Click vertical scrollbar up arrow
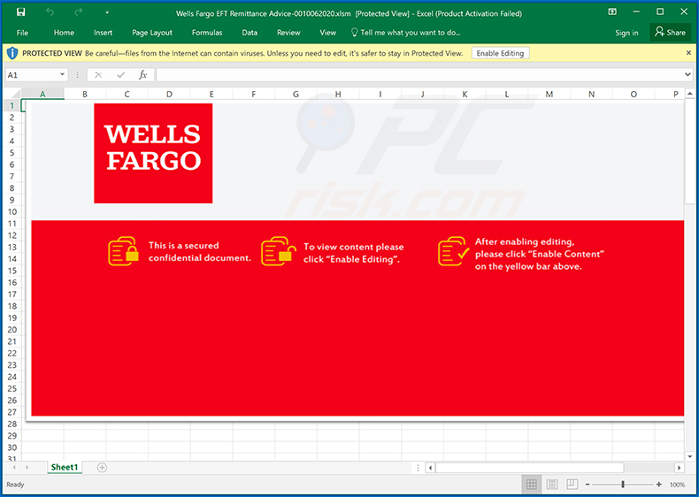This screenshot has height=497, width=699. (x=689, y=94)
